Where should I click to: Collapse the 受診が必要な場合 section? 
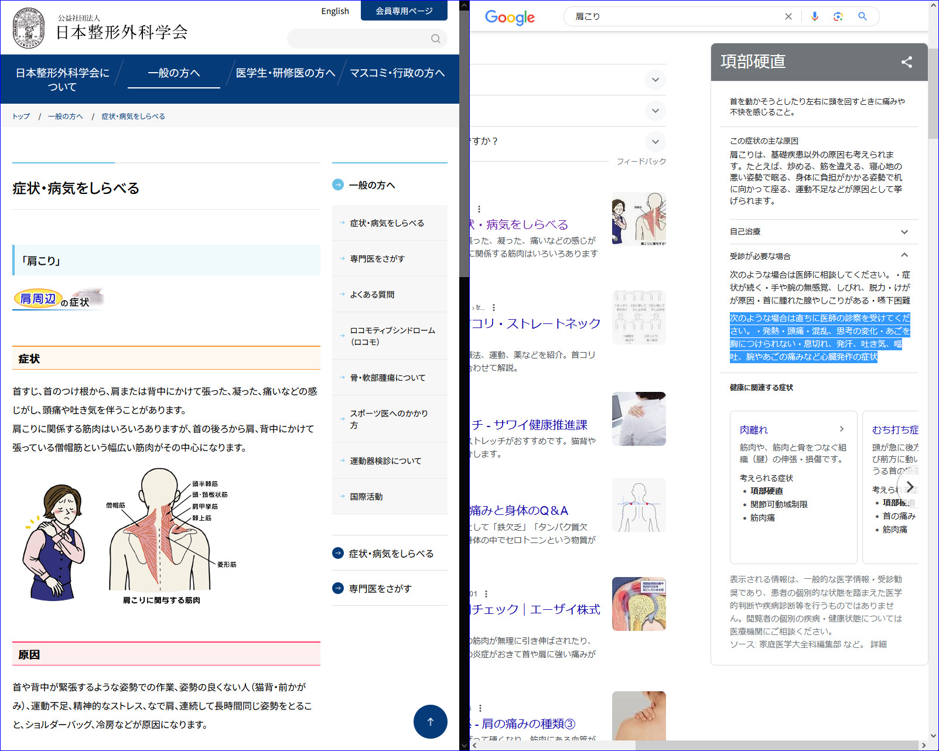[x=904, y=255]
